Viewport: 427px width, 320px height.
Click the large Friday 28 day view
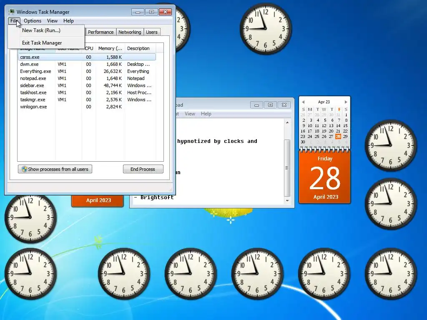[324, 177]
